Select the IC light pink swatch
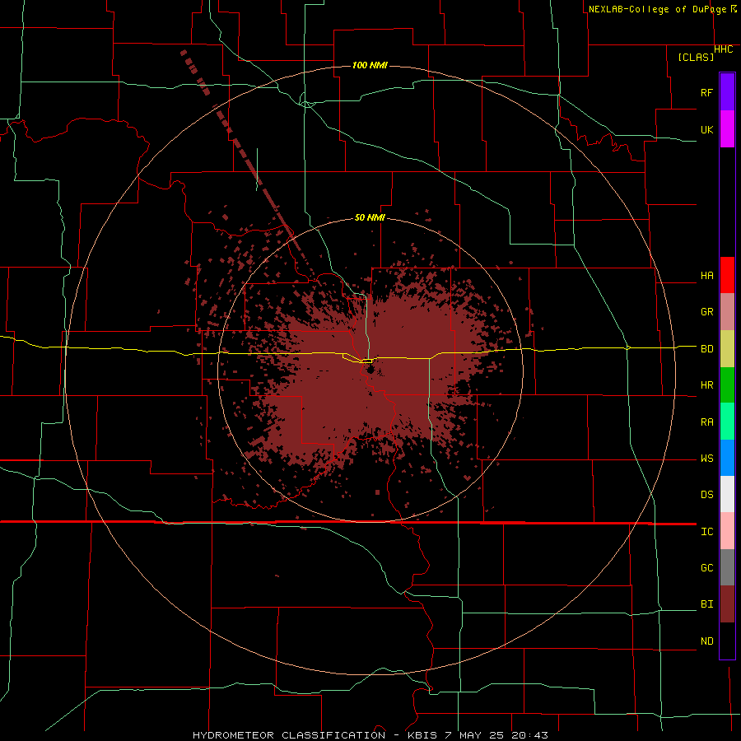The width and height of the screenshot is (741, 741). (x=727, y=531)
